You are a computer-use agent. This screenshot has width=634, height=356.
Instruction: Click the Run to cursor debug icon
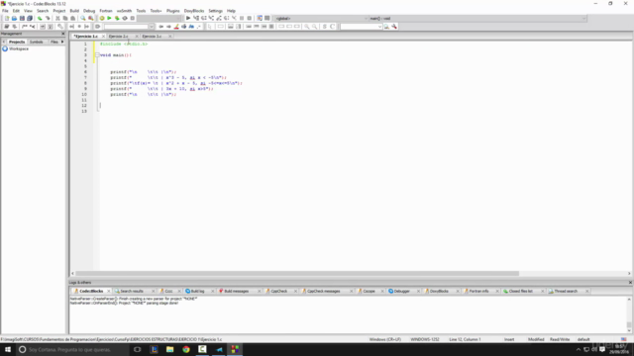click(x=196, y=18)
